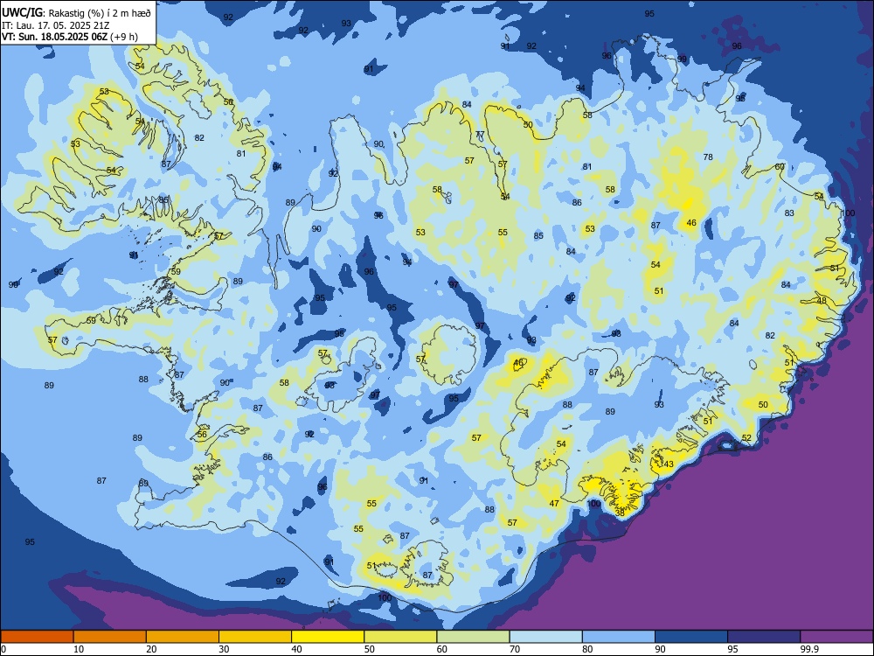Click the purple legend swatch above 99.9
The height and width of the screenshot is (656, 874).
[x=836, y=637]
